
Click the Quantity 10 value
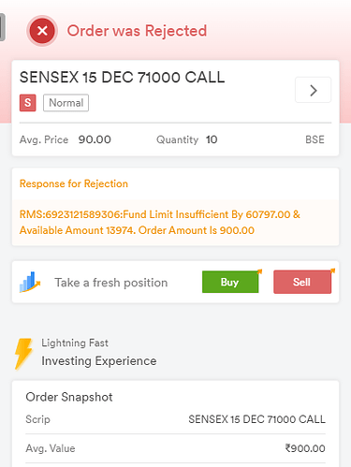pyautogui.click(x=212, y=139)
